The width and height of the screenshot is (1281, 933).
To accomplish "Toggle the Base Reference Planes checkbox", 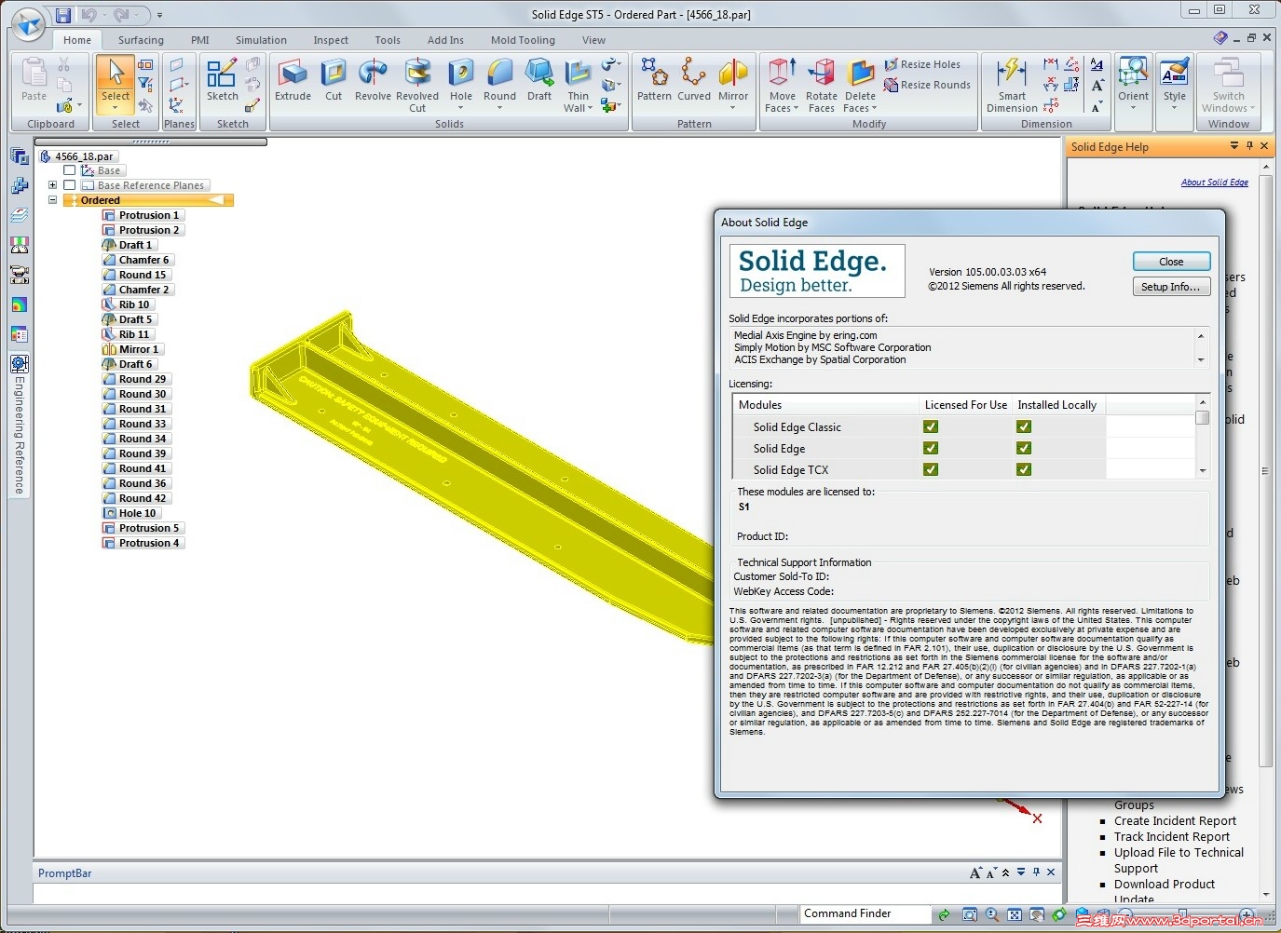I will click(x=69, y=185).
